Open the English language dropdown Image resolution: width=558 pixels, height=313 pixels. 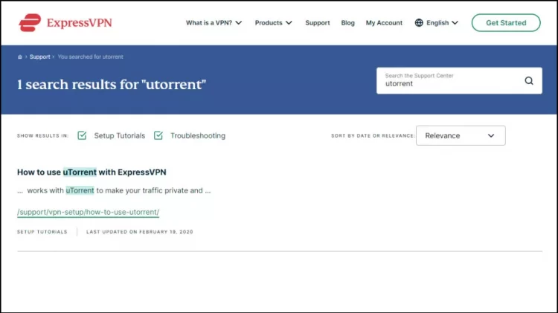[x=443, y=23]
